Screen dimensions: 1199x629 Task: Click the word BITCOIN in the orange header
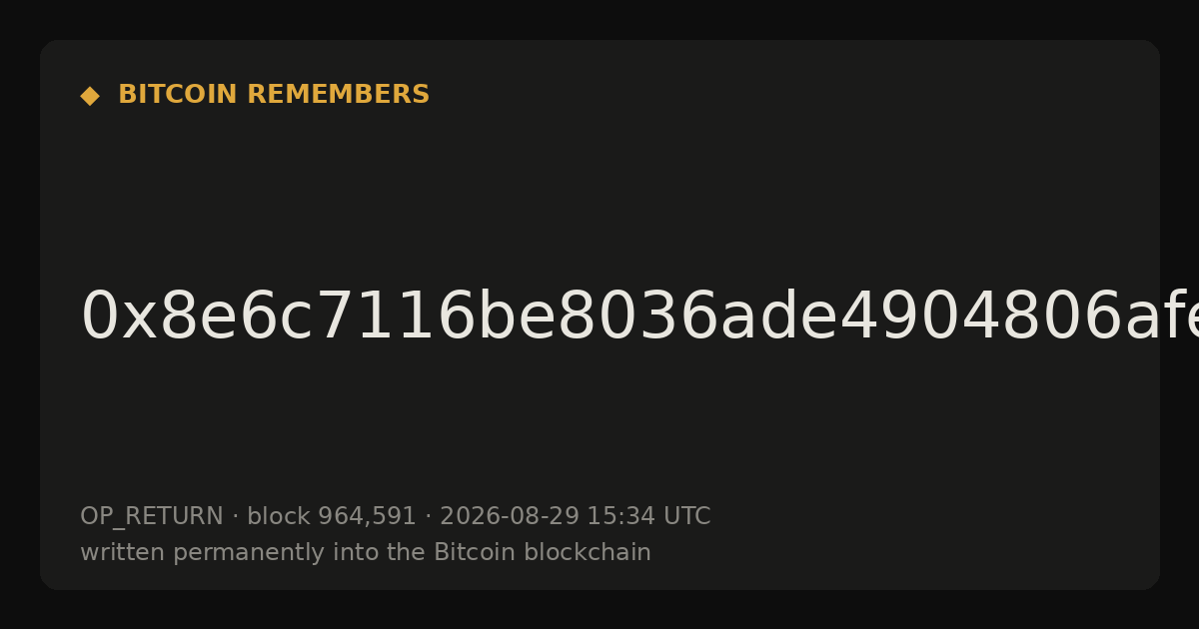pyautogui.click(x=179, y=95)
